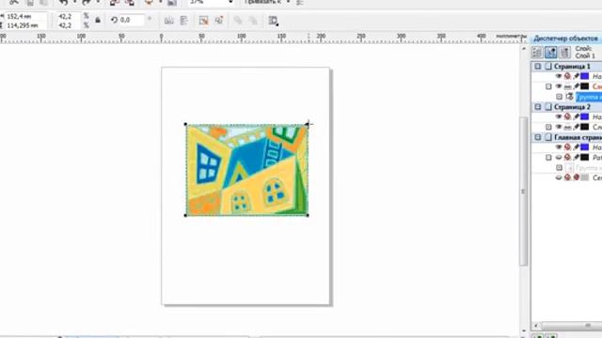This screenshot has height=338, width=602.
Task: Click the Cut scissors icon
Action: [14, 2]
